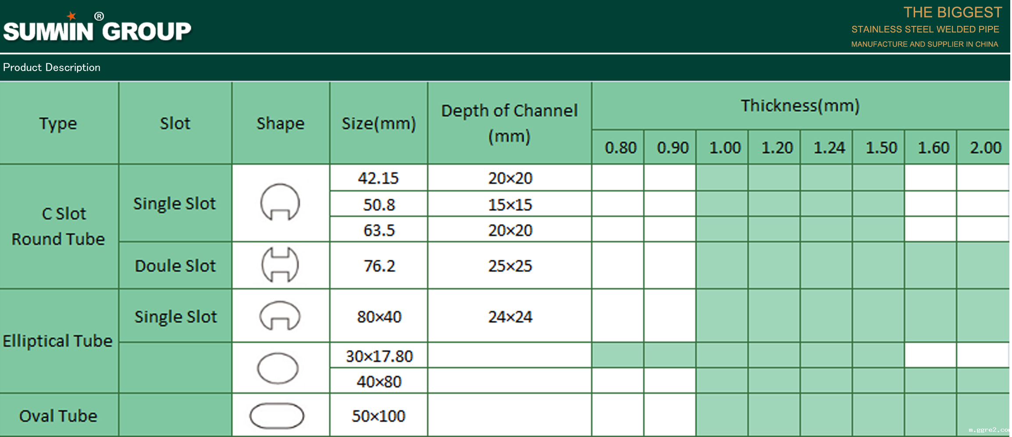1012x437 pixels.
Task: Select the single slot round tube shape
Action: 280,202
